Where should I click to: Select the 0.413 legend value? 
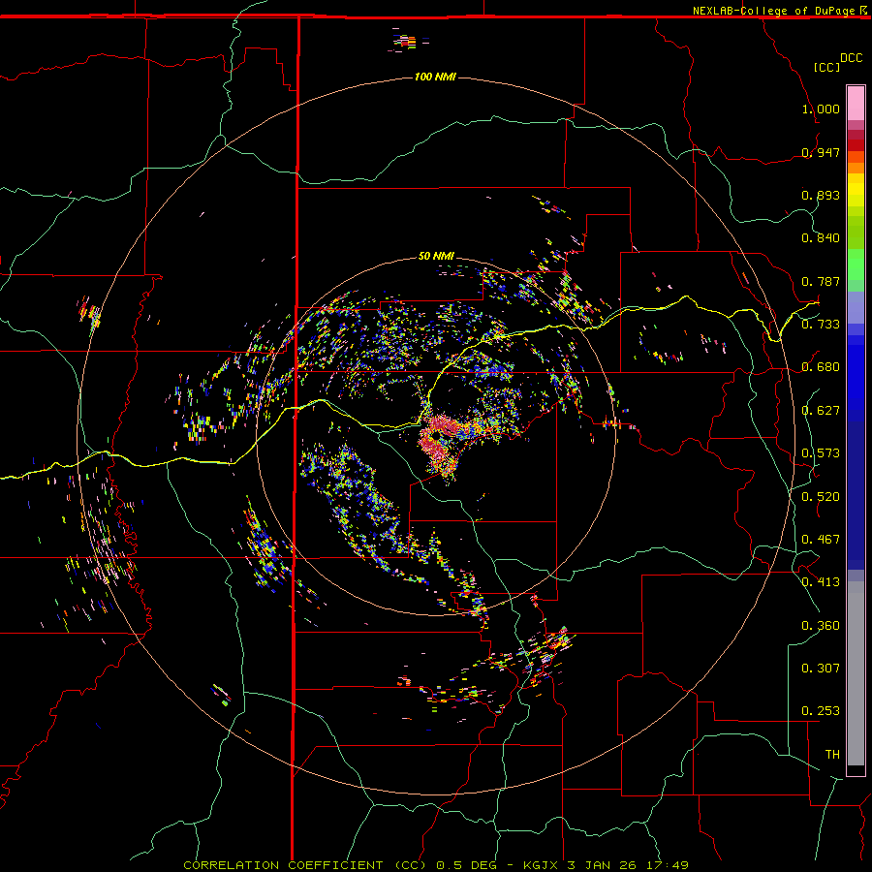click(x=821, y=582)
